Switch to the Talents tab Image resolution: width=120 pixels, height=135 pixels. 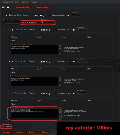tap(35, 3)
